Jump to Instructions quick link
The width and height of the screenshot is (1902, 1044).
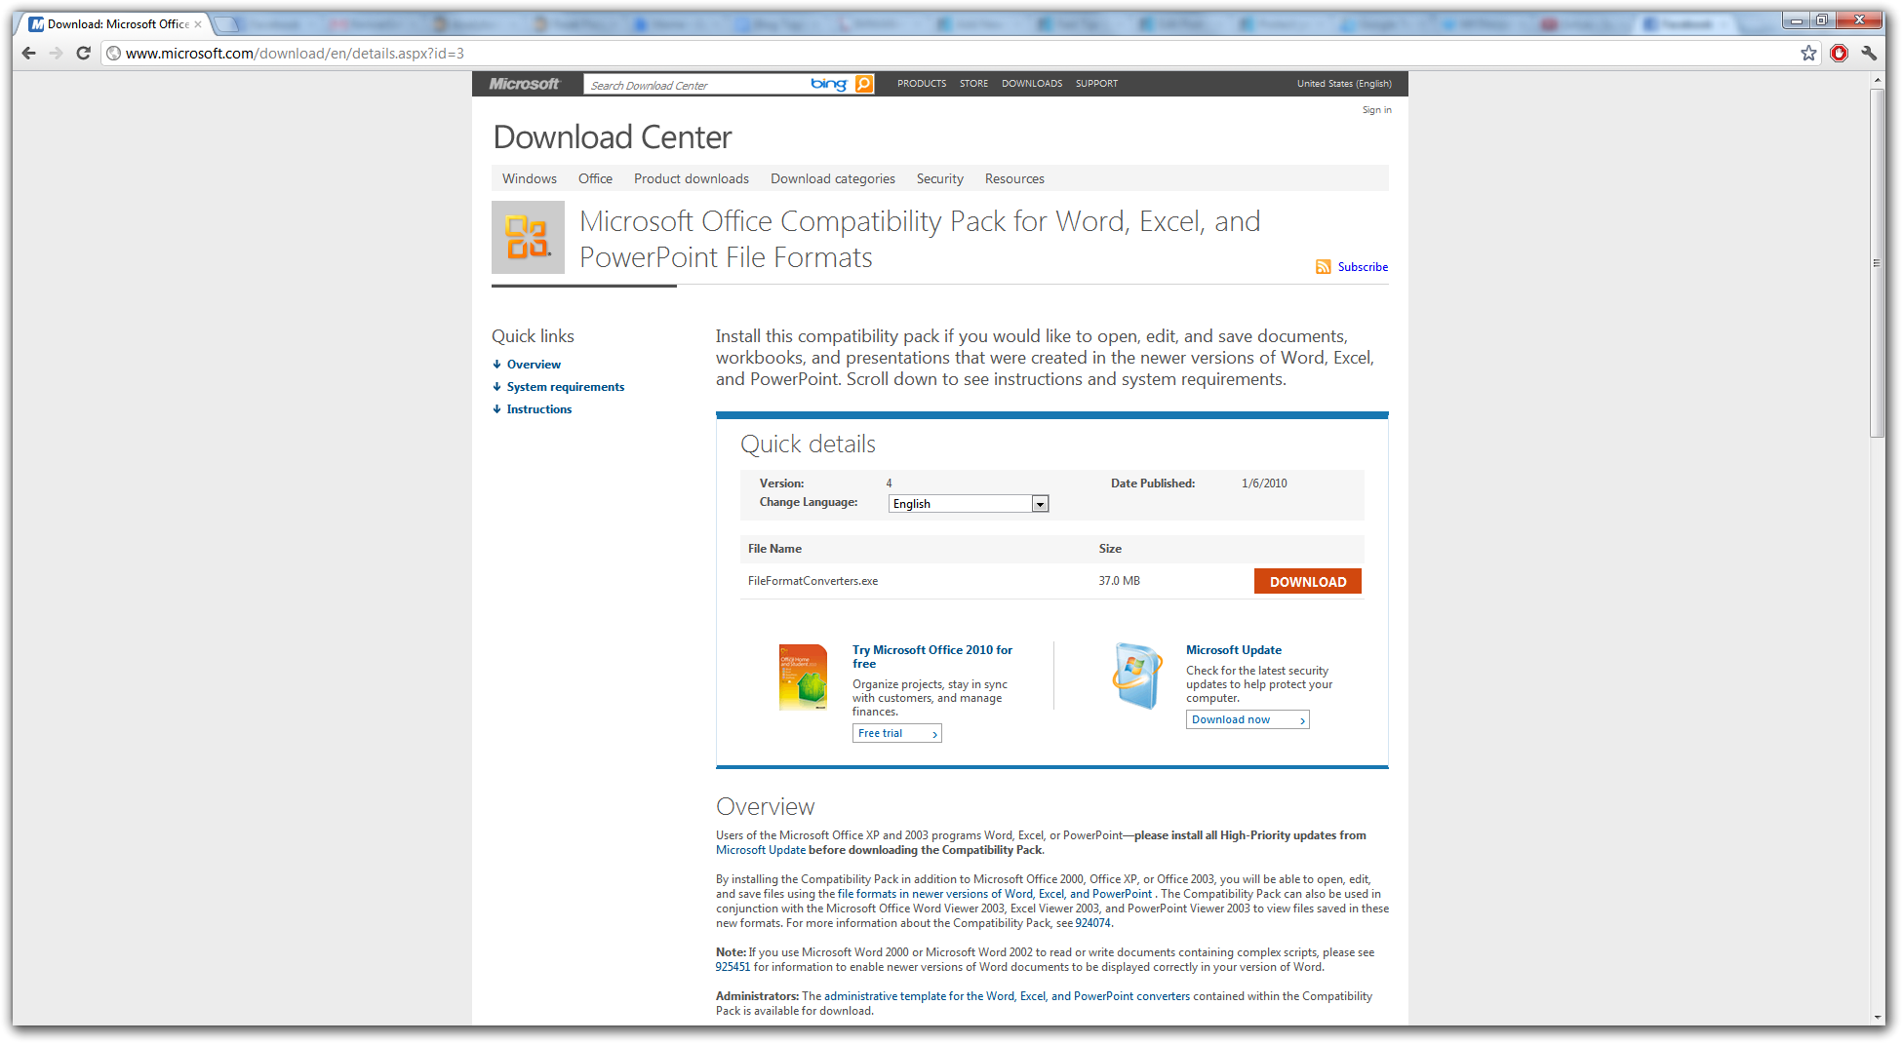[x=539, y=409]
